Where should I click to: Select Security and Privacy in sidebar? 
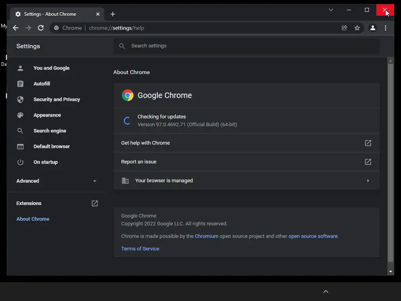[x=56, y=99]
